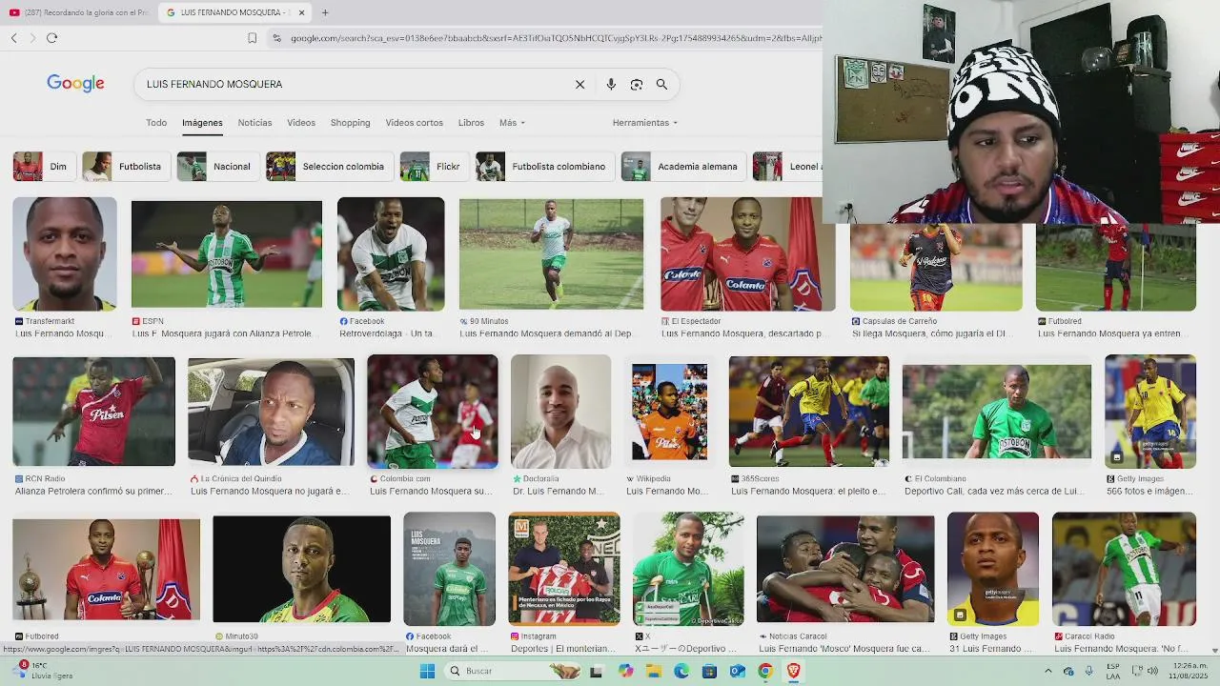This screenshot has width=1220, height=686.
Task: Open 'Luis Fernando Mosquera: el pleito e...' link
Action: (808, 492)
